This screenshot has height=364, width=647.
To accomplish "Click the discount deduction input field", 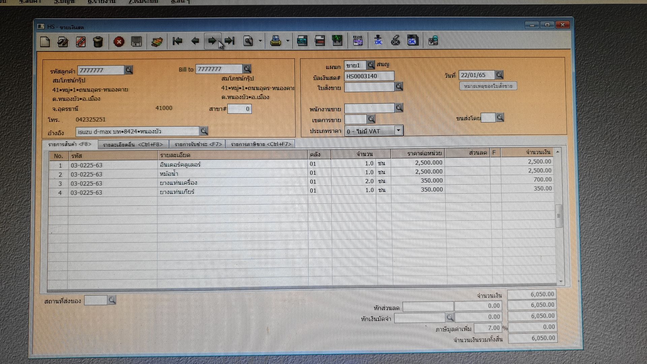I will pos(428,306).
